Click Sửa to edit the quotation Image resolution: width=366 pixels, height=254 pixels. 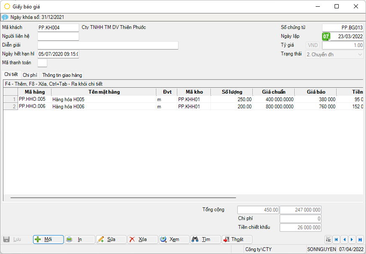111,239
